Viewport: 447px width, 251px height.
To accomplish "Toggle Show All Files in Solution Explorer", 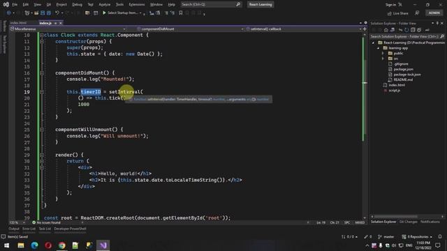I will (419, 30).
